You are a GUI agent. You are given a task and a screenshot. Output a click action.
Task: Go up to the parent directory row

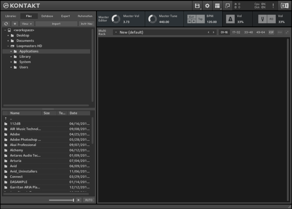[47, 118]
